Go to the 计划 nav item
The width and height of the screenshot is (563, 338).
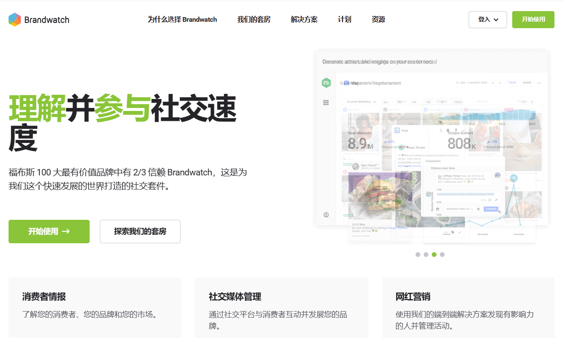[x=344, y=20]
